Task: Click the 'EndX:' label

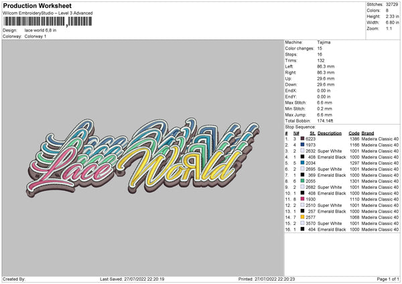Action: click(291, 90)
